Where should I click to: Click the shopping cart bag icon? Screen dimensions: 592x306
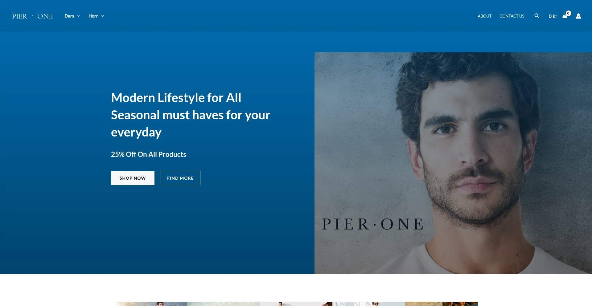(x=565, y=16)
